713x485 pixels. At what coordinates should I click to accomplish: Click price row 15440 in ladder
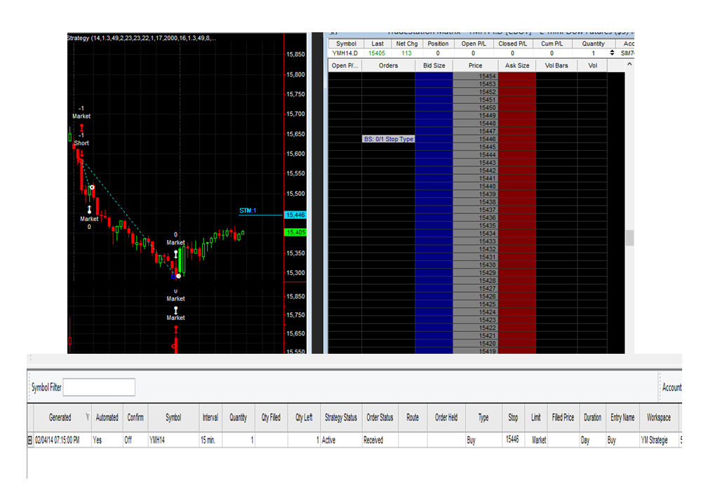[x=476, y=186]
